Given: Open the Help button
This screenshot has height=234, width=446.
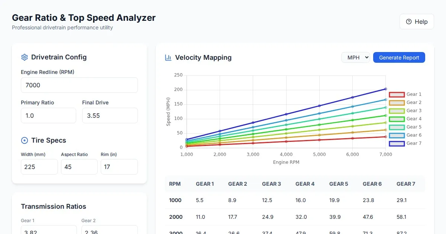Looking at the screenshot, I should (x=417, y=22).
